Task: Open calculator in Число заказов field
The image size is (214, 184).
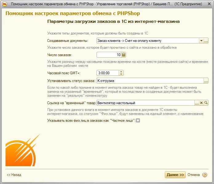Action: click(124, 55)
